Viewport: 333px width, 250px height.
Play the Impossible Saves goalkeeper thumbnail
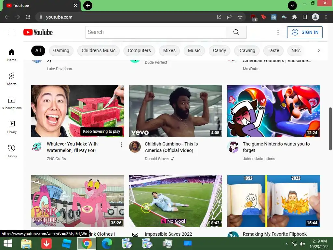[x=176, y=201]
